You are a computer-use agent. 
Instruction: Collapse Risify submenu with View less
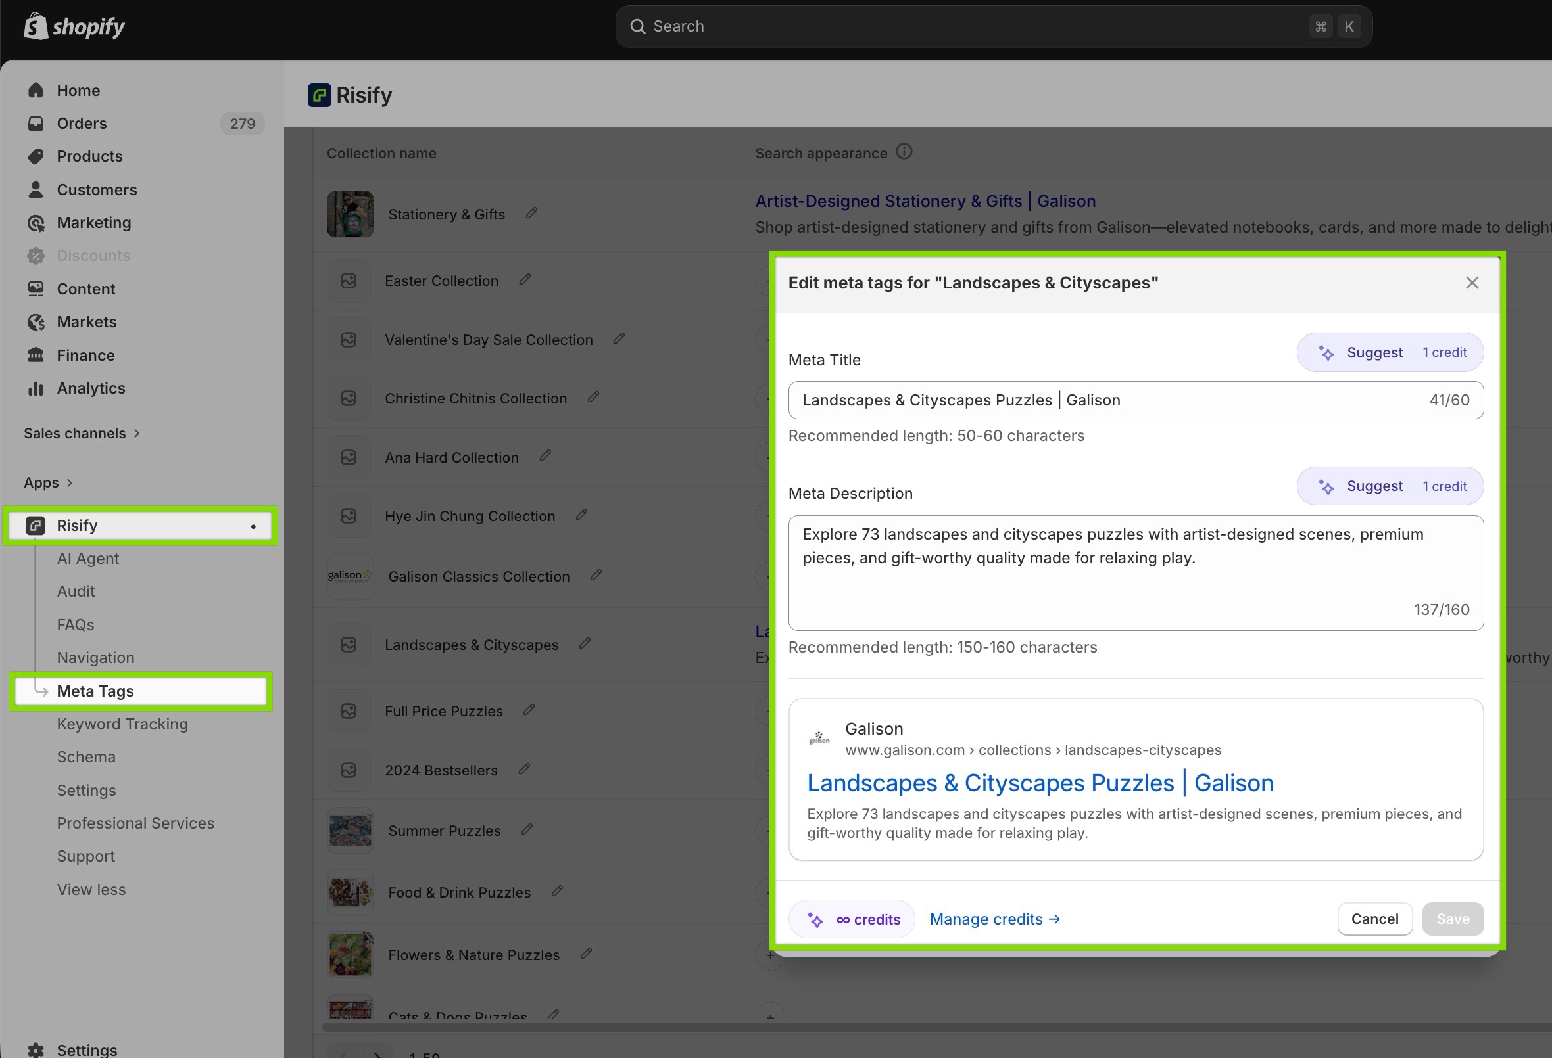91,890
